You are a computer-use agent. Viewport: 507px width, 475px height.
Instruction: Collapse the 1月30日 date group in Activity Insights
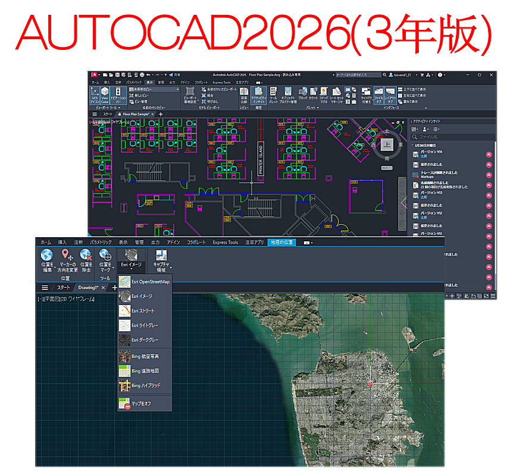pyautogui.click(x=413, y=146)
